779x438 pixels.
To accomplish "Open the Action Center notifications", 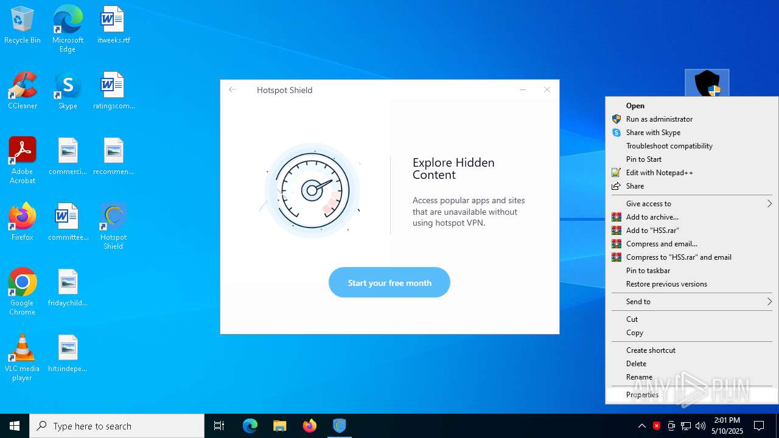I will pyautogui.click(x=759, y=426).
